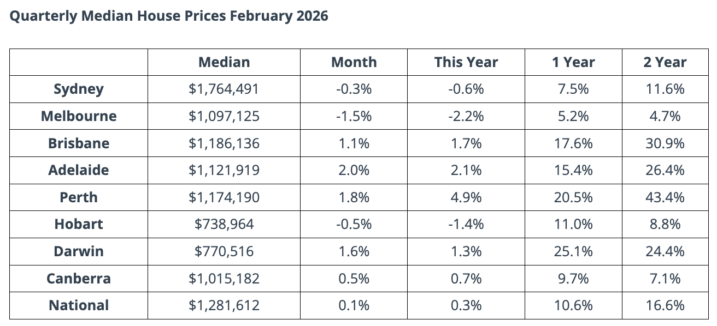
Task: Click Perth's 2 Year value 43.4%
Action: click(665, 197)
